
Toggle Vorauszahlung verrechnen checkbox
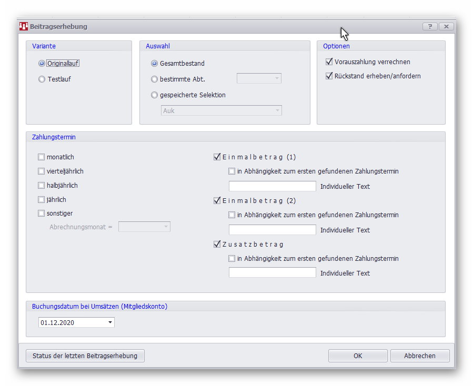coord(329,62)
